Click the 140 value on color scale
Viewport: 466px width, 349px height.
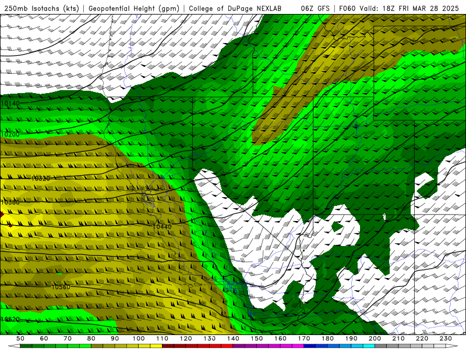coord(233,339)
